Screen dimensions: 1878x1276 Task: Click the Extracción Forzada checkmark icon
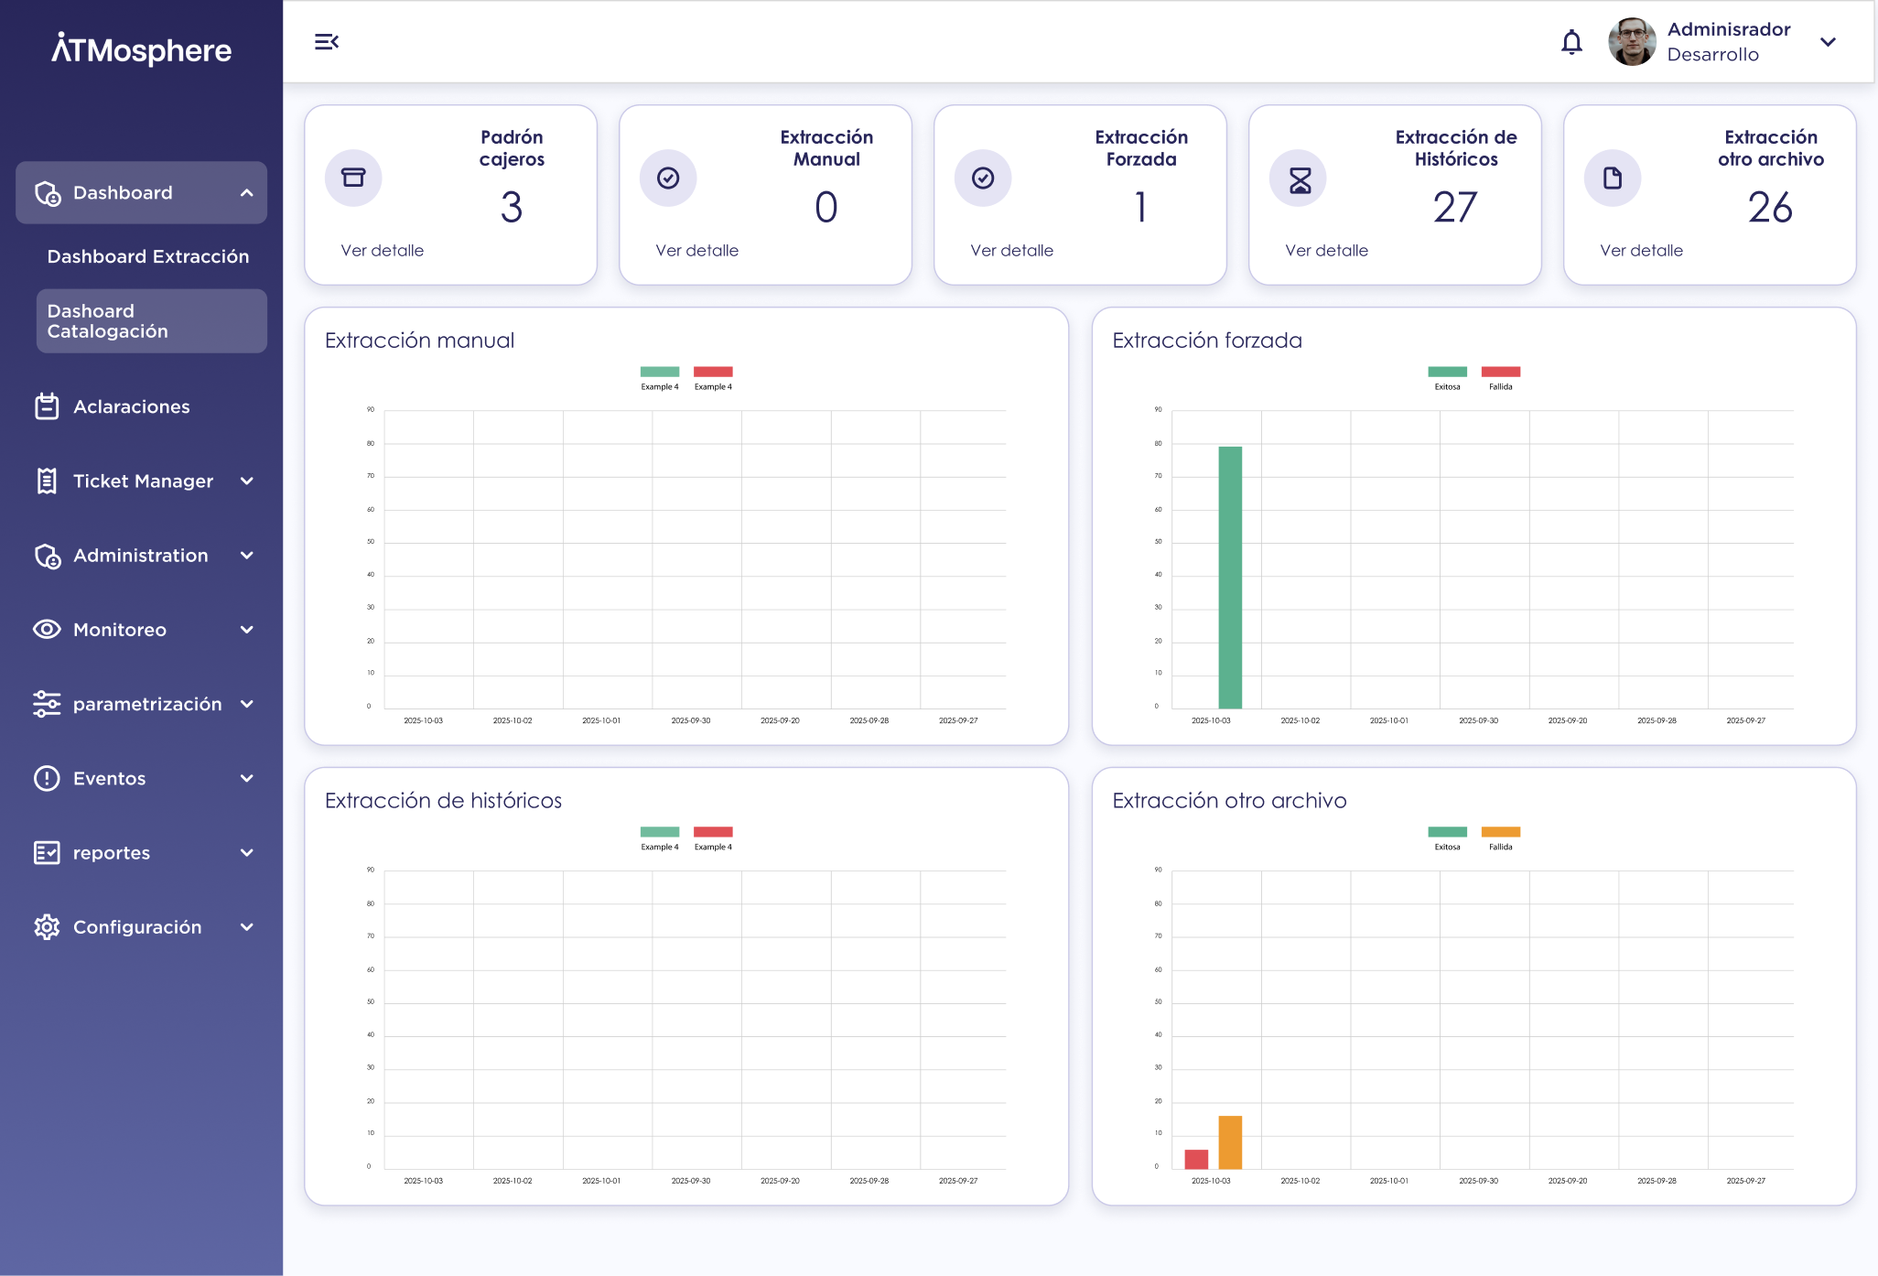[x=983, y=178]
